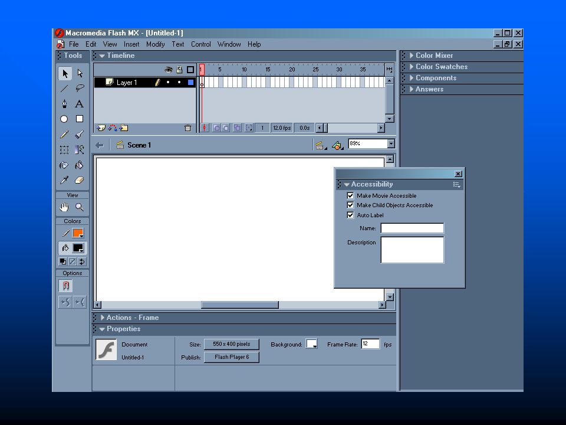Image resolution: width=566 pixels, height=425 pixels.
Task: Select the Zoom magnifier tool
Action: click(80, 207)
